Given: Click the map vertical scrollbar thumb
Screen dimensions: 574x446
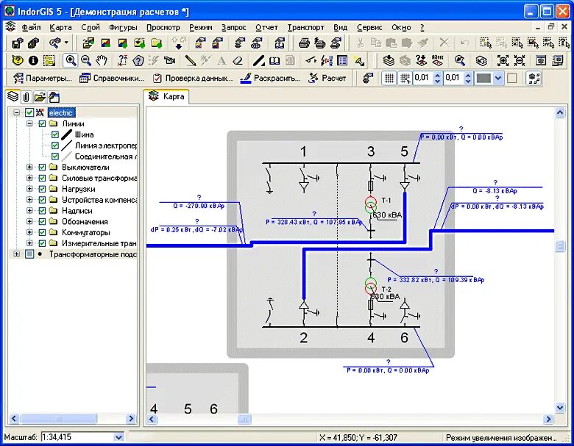Looking at the screenshot, I should [560, 247].
